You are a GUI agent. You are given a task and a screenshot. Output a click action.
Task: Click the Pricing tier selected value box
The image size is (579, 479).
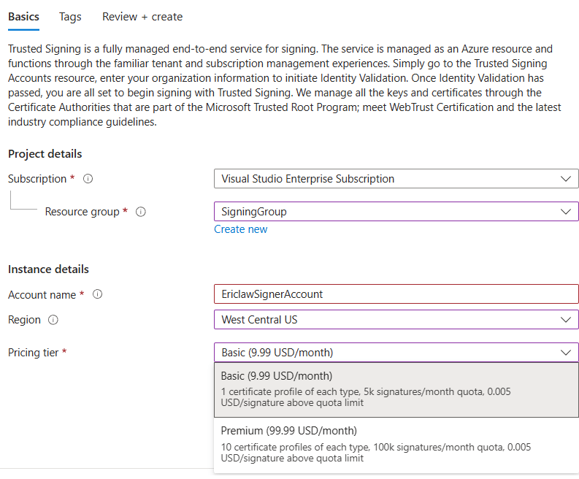click(396, 353)
